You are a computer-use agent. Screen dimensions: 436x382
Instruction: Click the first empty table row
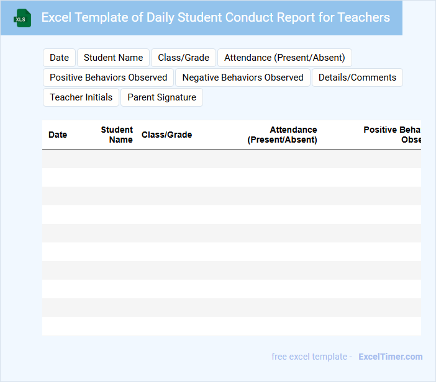point(231,159)
